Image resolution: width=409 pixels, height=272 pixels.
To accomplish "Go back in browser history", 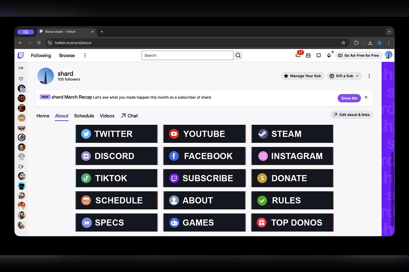I will [x=20, y=43].
